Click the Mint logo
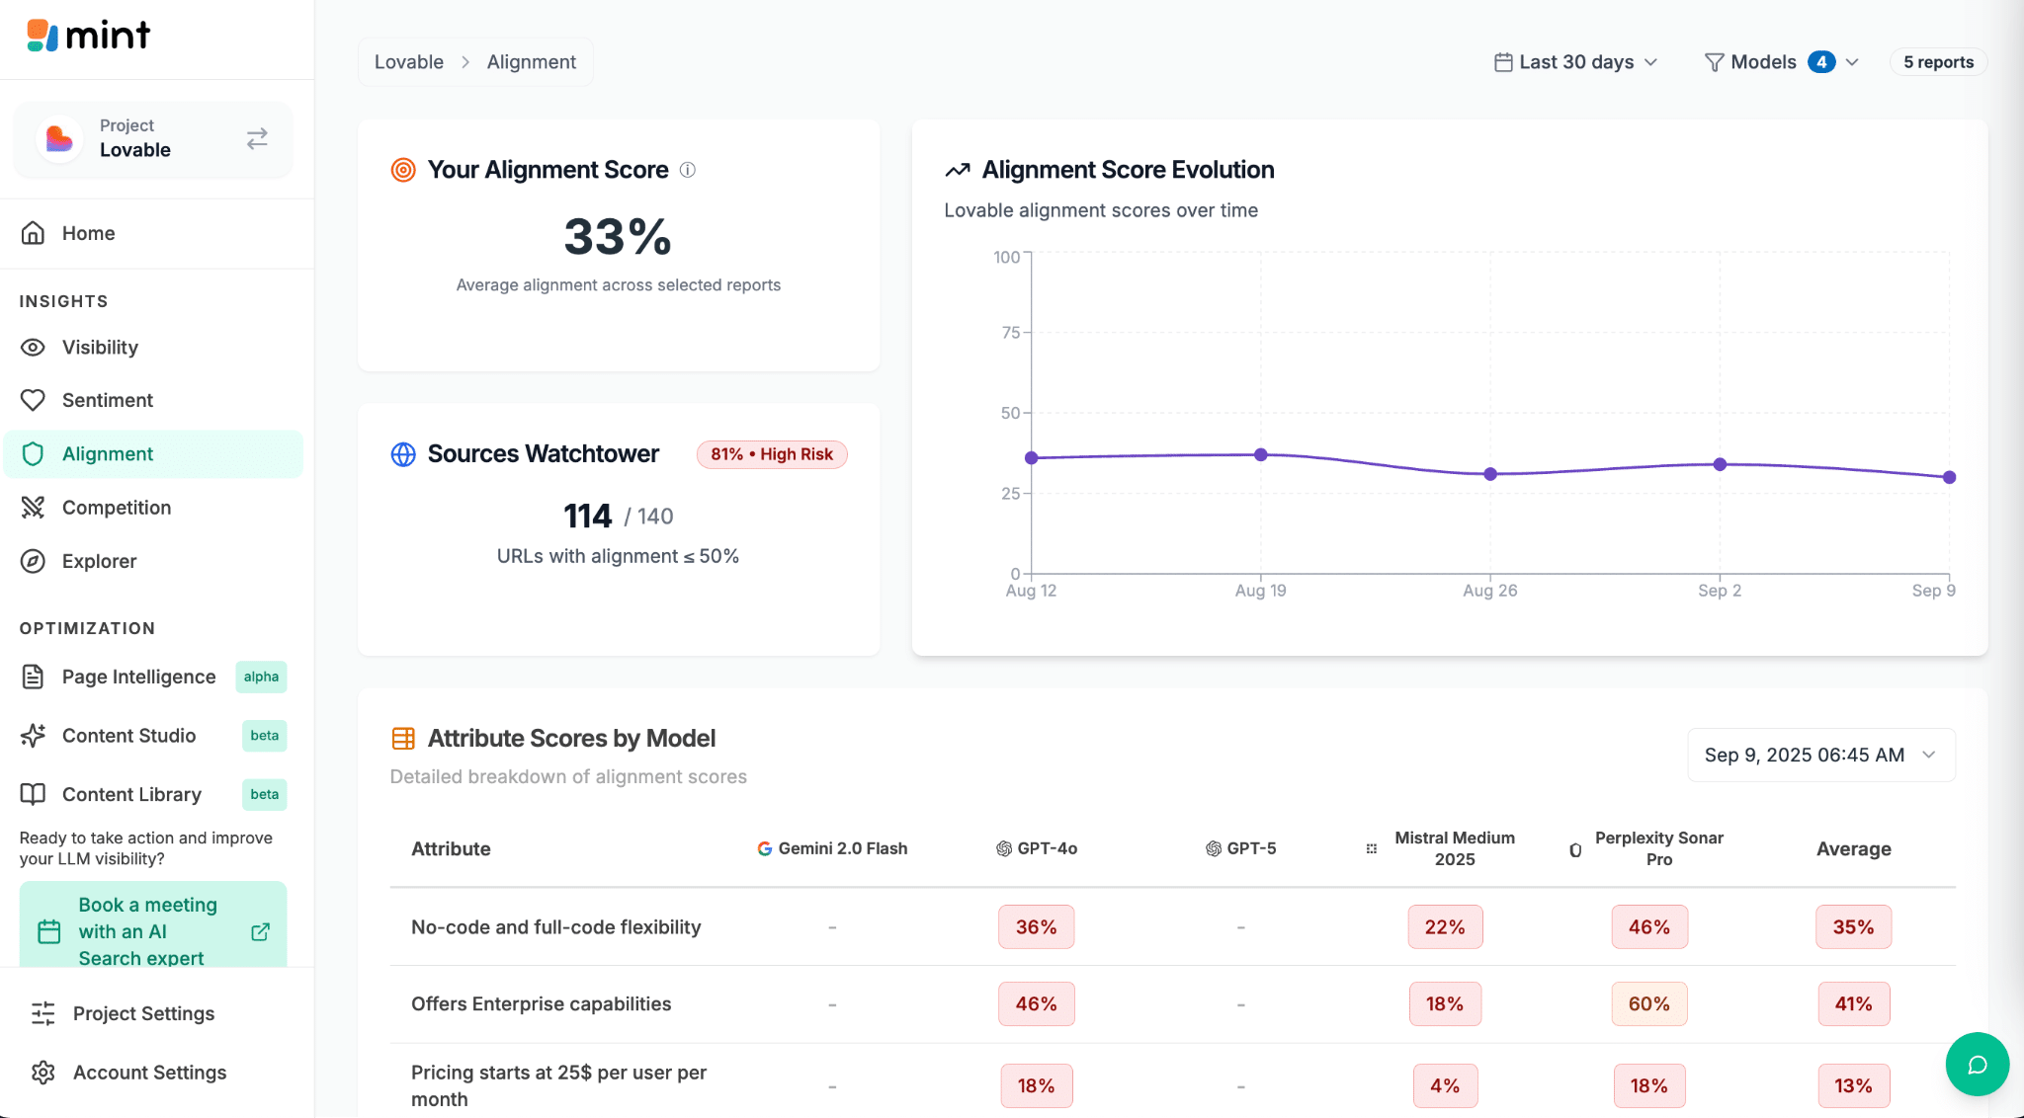 (x=89, y=36)
